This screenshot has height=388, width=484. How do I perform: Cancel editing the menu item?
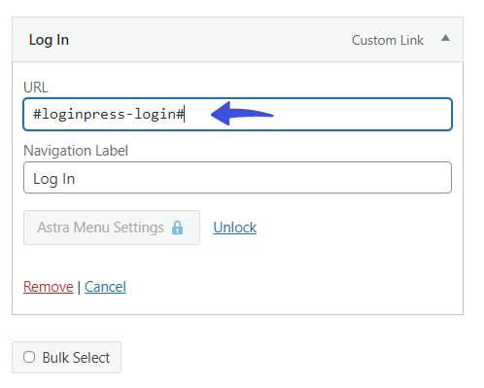click(x=105, y=287)
